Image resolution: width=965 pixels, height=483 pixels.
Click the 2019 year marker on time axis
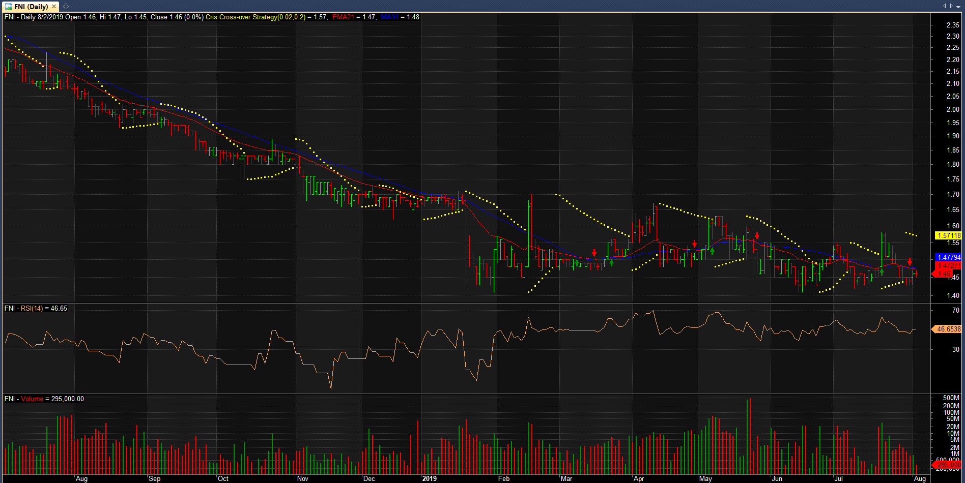click(x=430, y=478)
